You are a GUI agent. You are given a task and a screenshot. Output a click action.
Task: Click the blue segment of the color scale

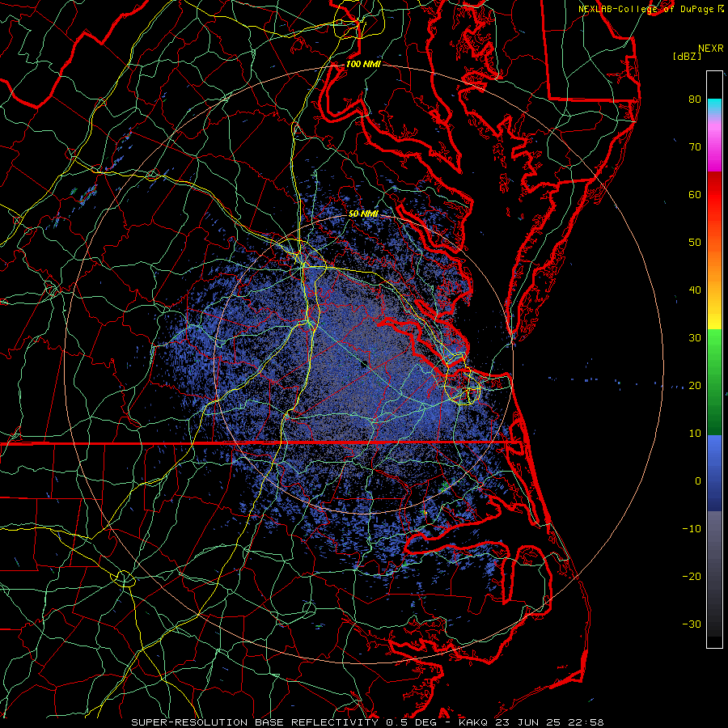(x=714, y=472)
